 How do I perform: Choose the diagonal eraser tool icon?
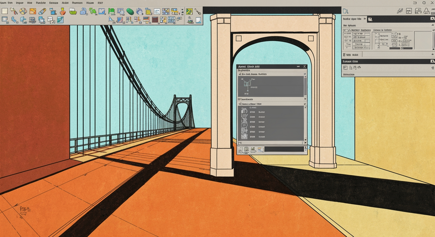pos(42,11)
